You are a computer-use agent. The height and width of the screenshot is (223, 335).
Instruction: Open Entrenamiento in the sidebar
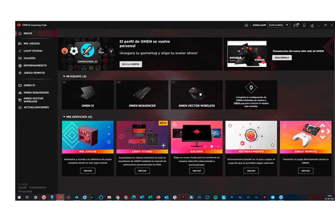click(x=35, y=65)
